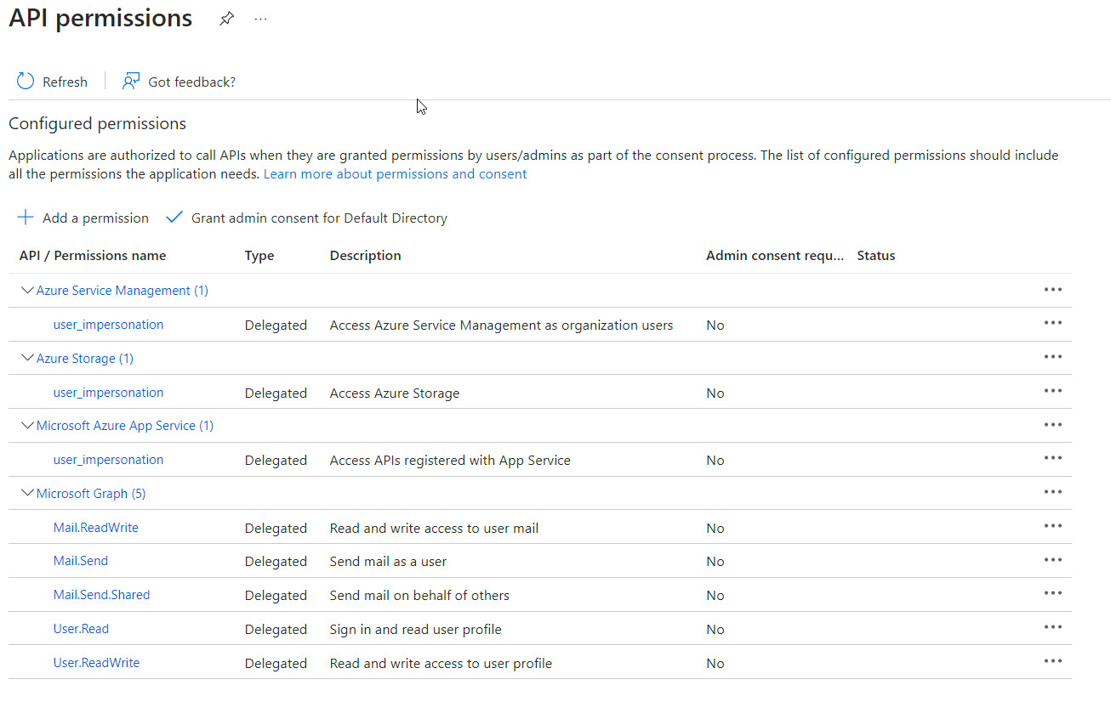Click the Status column header
The image size is (1111, 702).
coord(876,256)
